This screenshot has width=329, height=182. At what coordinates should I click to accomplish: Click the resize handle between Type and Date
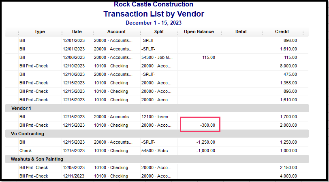(x=62, y=32)
